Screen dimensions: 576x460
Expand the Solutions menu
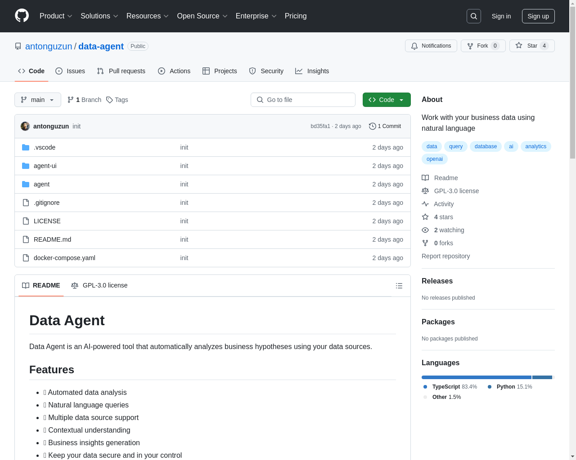[x=99, y=16]
